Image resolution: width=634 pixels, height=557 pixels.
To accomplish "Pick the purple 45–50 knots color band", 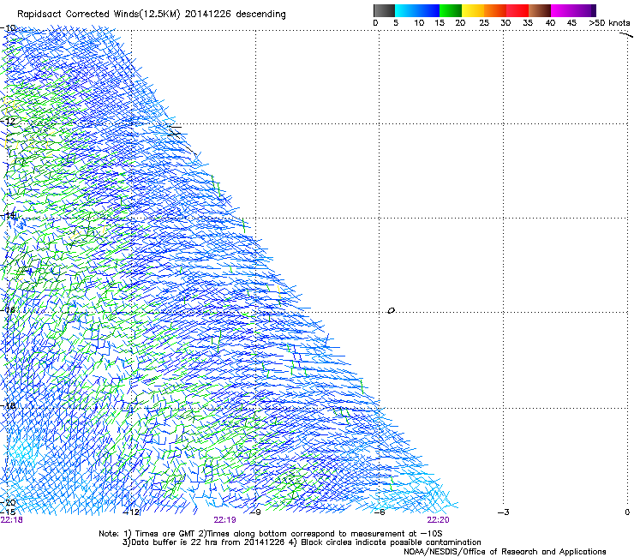I will (584, 10).
